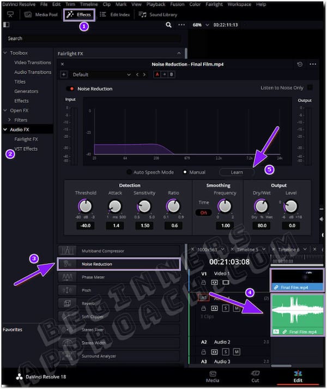Viewport: 327px width, 389px height.
Task: Mute the Audio 2 track with M
Action: pos(237,352)
